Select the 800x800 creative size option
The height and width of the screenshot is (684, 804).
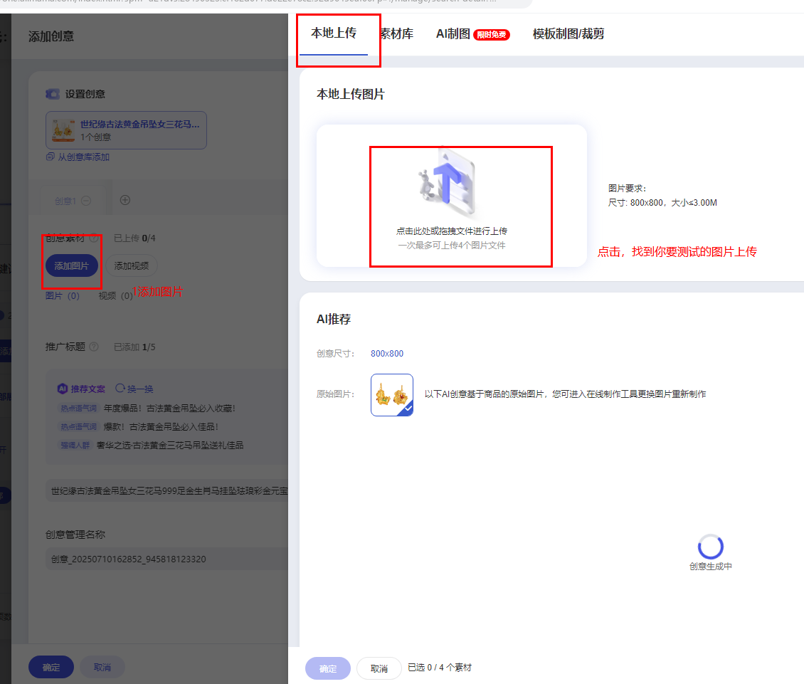(387, 354)
